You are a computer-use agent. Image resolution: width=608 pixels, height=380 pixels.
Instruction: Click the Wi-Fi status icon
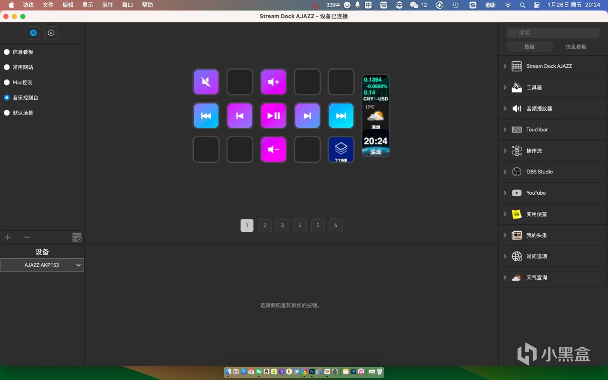tap(508, 5)
